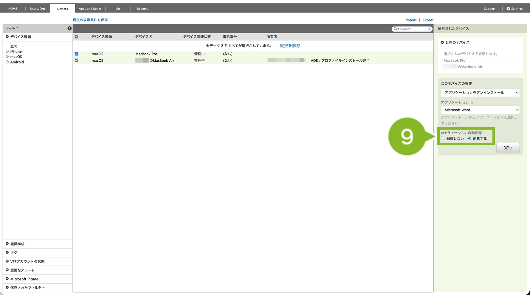Open the Reports tab
530x298 pixels.
pos(142,9)
